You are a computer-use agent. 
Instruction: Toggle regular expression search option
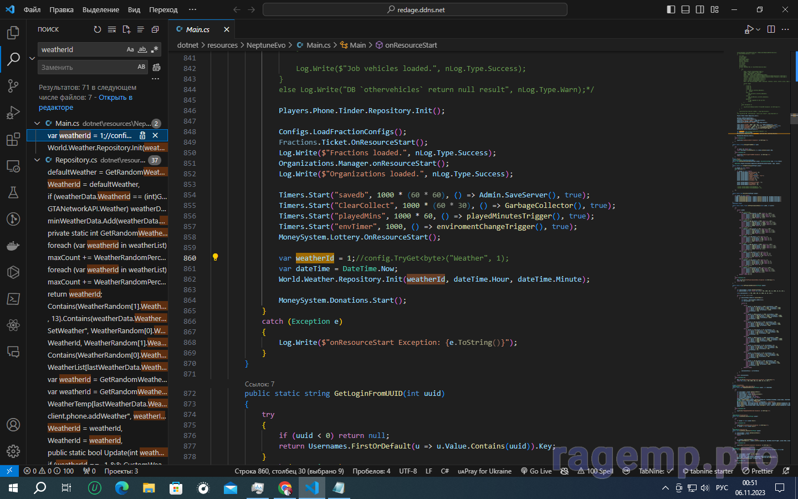click(x=155, y=49)
